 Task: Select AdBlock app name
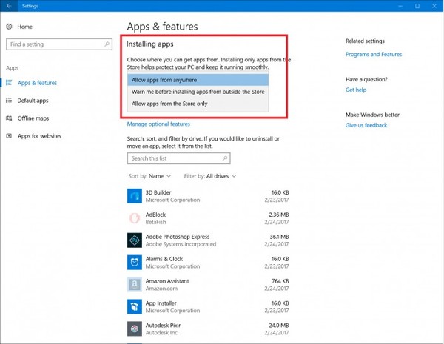tap(155, 215)
